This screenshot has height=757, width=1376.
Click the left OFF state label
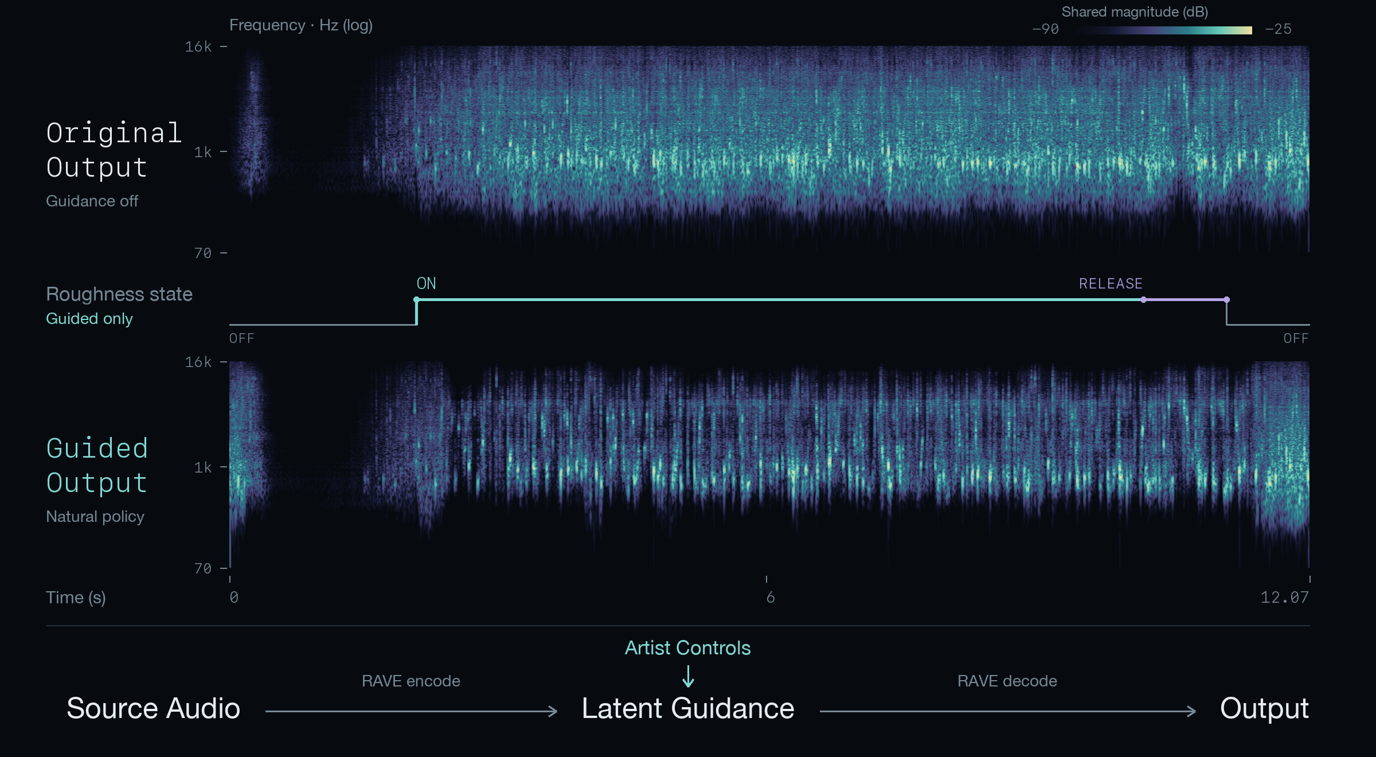tap(241, 338)
